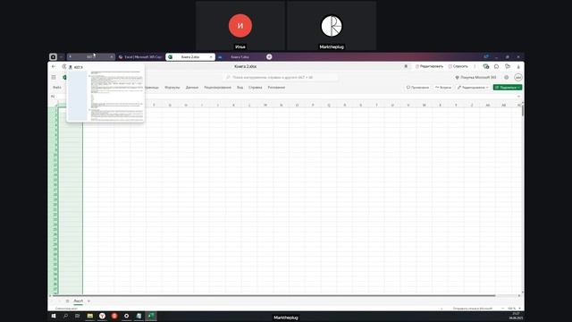This screenshot has width=572, height=322.
Task: Open browser downloads icon
Action: 518,67
